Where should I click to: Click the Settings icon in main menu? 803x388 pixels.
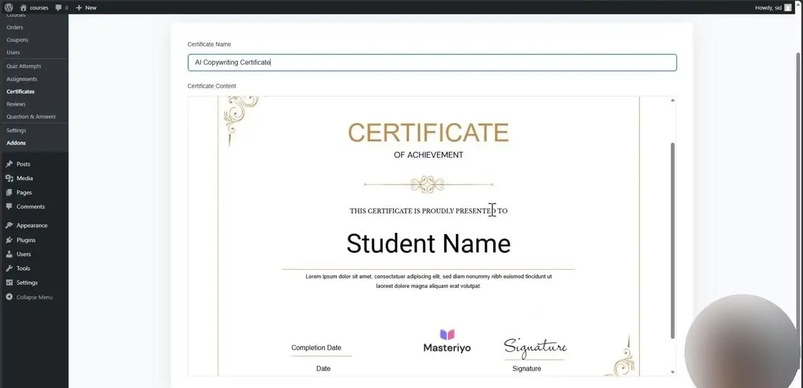(9, 283)
